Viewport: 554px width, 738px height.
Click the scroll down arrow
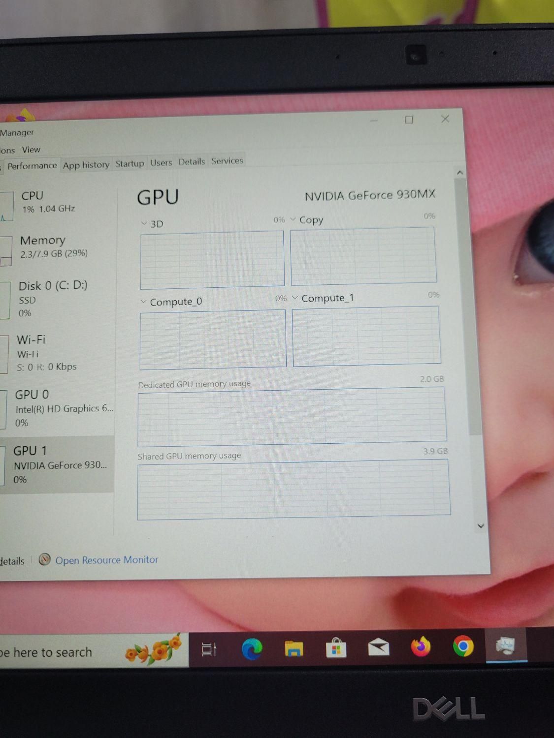point(481,526)
